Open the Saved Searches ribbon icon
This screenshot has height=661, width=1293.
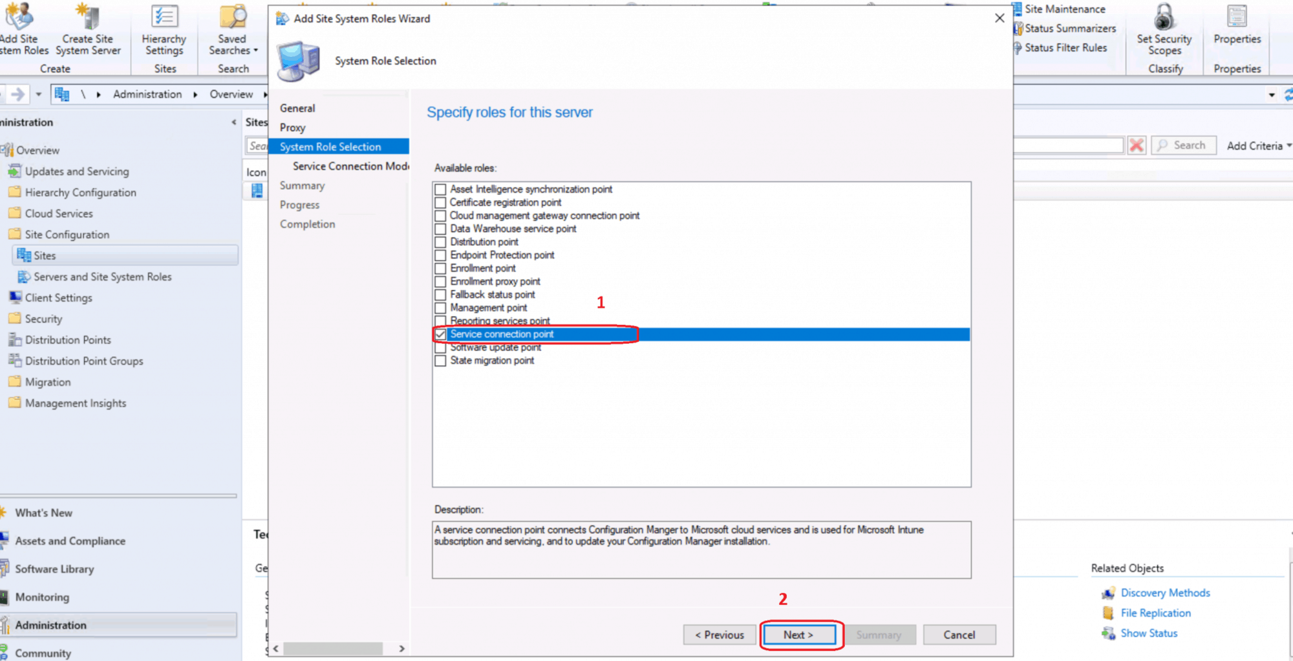tap(233, 18)
